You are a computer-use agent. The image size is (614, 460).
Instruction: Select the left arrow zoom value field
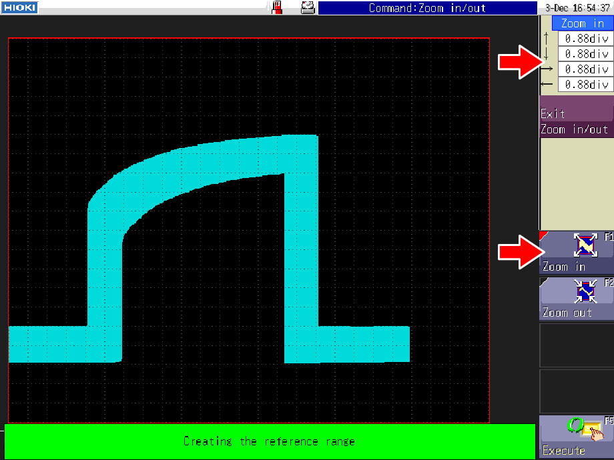point(585,85)
